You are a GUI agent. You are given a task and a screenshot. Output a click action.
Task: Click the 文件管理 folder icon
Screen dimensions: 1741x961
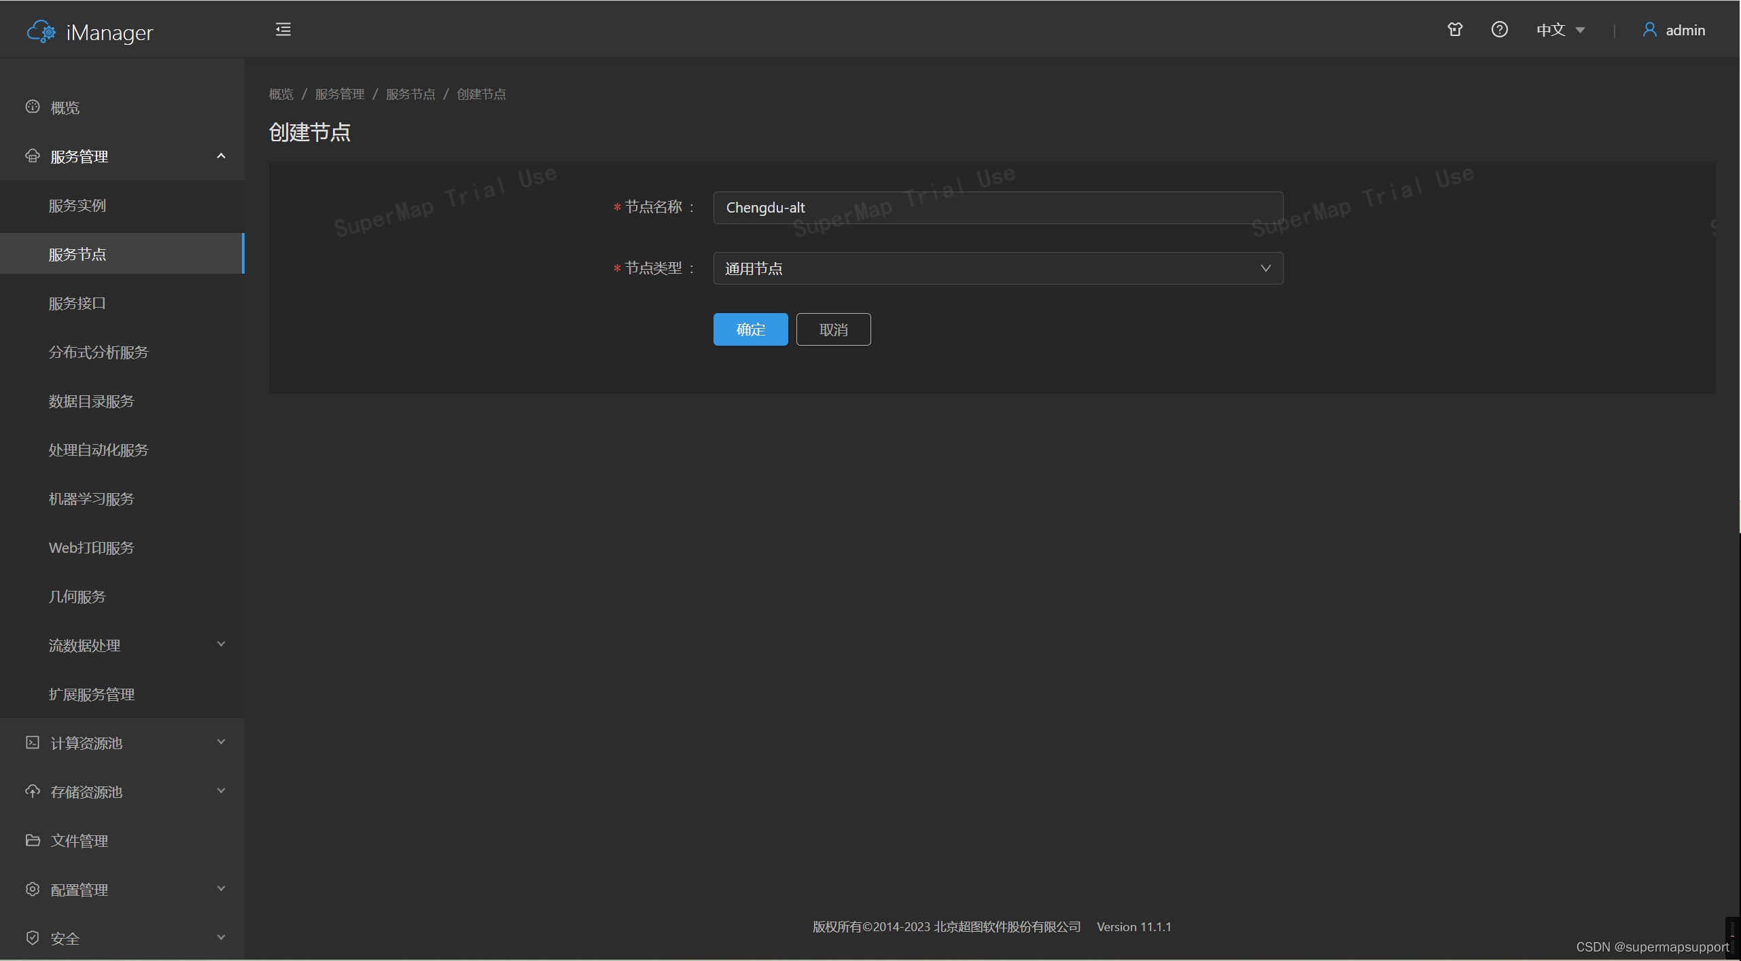[x=33, y=841]
